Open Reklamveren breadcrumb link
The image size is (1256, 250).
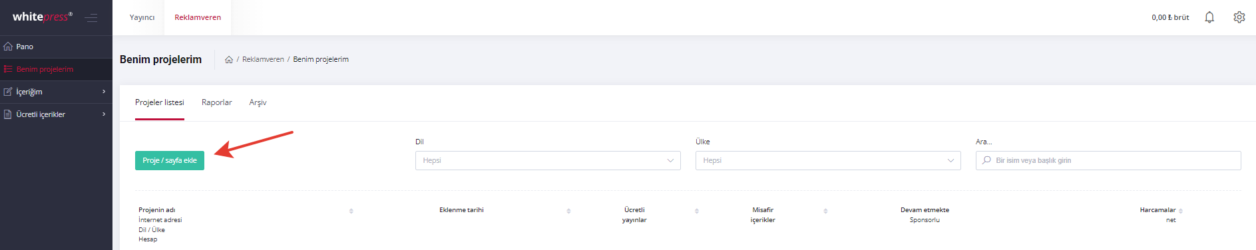[263, 60]
